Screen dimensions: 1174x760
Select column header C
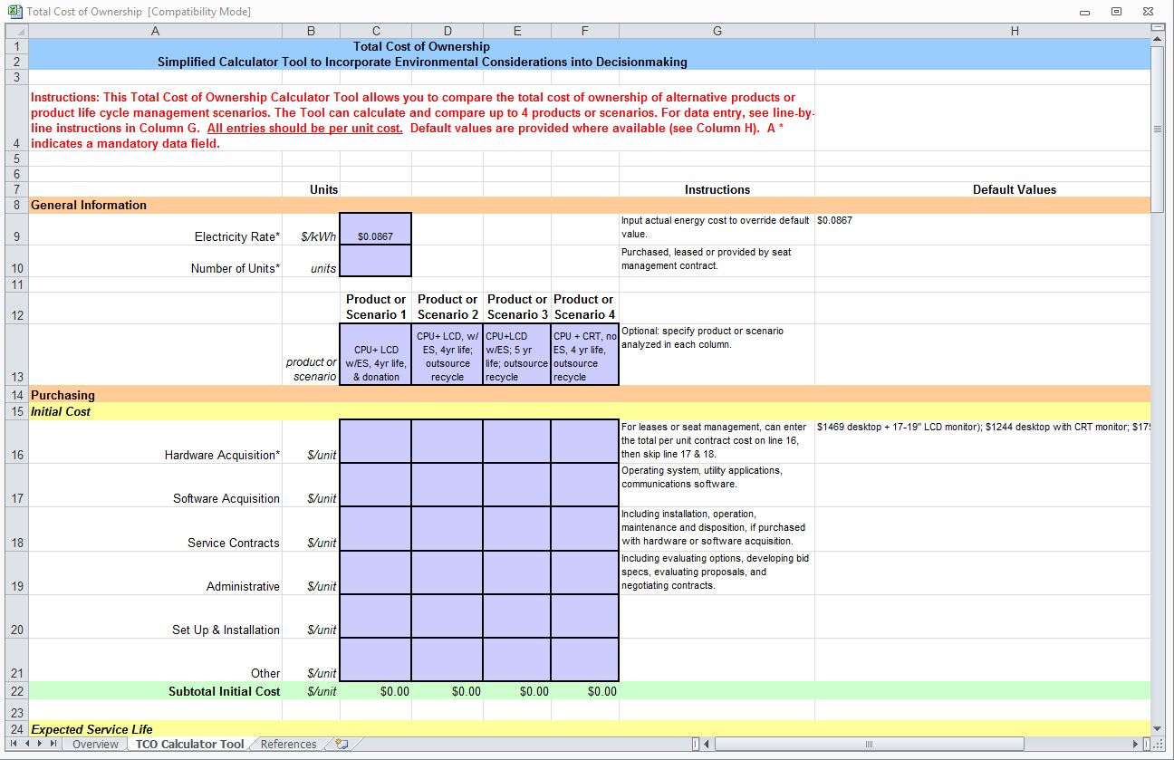coord(375,30)
